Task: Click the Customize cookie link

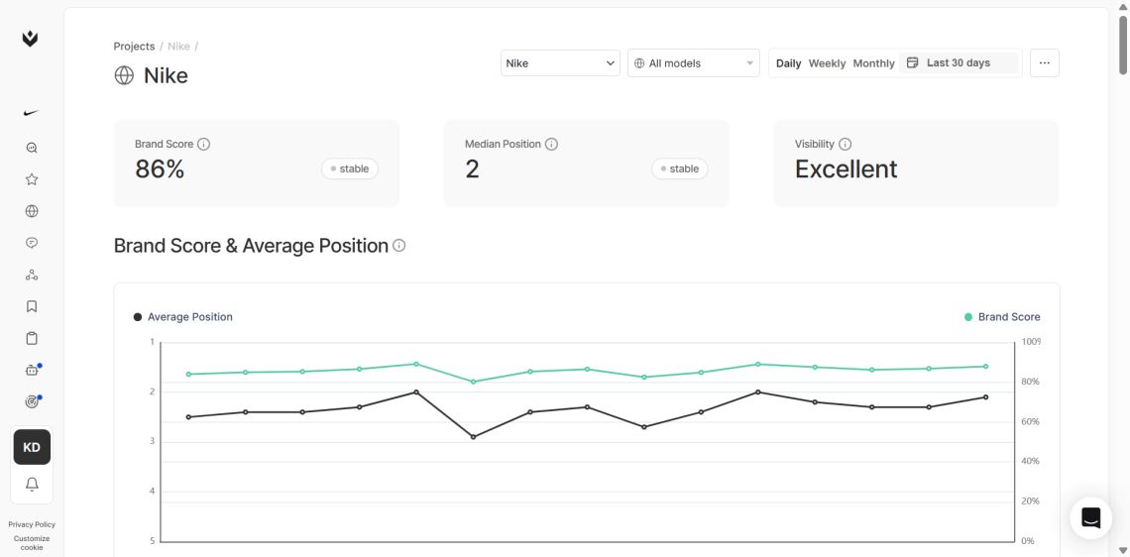Action: pos(32,542)
